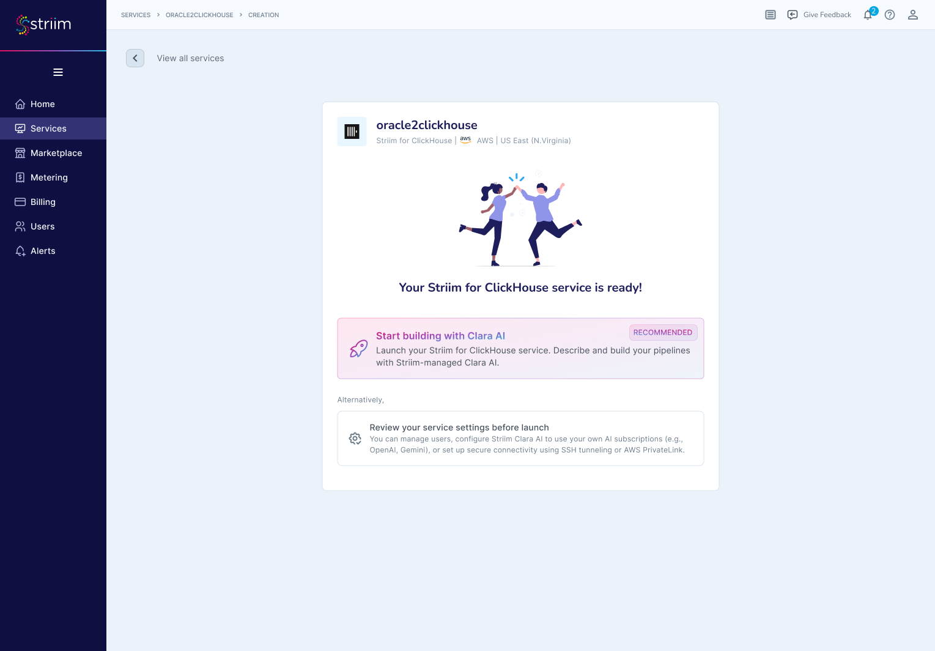The image size is (935, 651).
Task: Open the Users menu item
Action: [x=53, y=226]
